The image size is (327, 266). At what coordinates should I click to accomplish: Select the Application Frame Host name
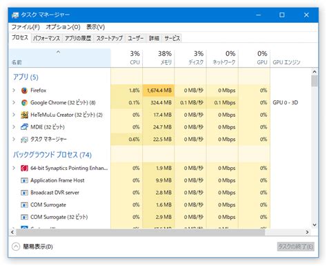point(57,180)
